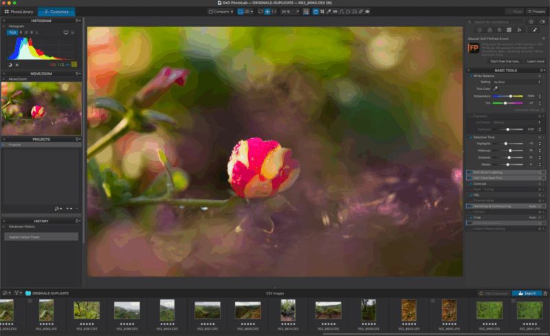Open the Light corrections sun icon tab

pyautogui.click(x=479, y=30)
